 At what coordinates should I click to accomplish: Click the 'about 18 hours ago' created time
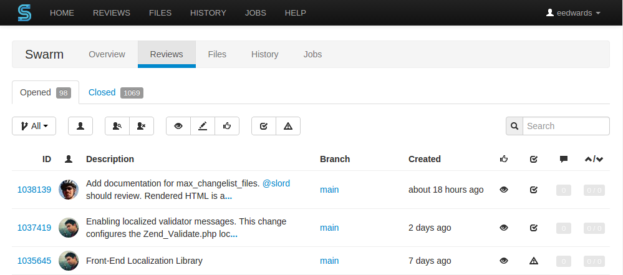point(446,190)
